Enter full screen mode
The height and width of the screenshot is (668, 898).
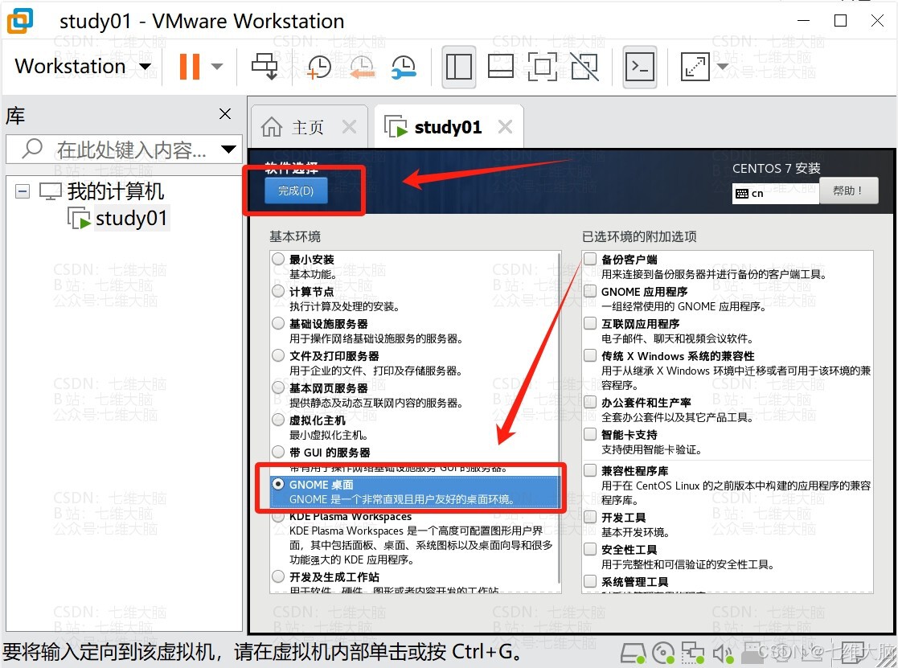tap(542, 67)
